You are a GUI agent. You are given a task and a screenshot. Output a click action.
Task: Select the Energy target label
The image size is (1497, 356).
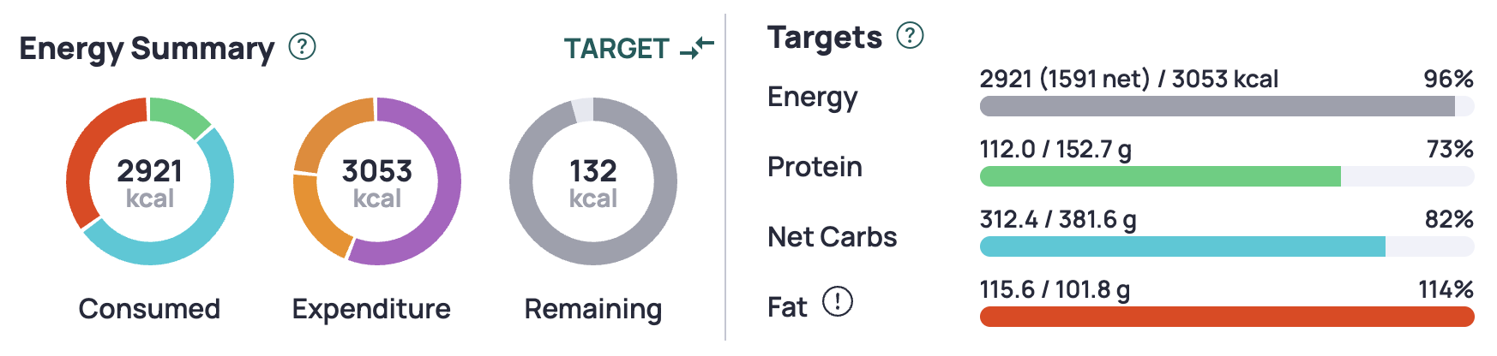pyautogui.click(x=812, y=98)
